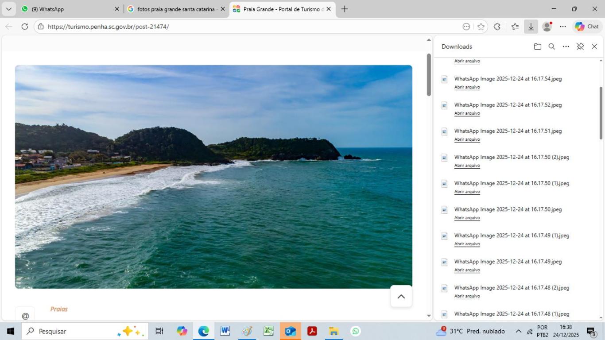
Task: Switch to fotos praia grande Google tab
Action: coord(176,9)
